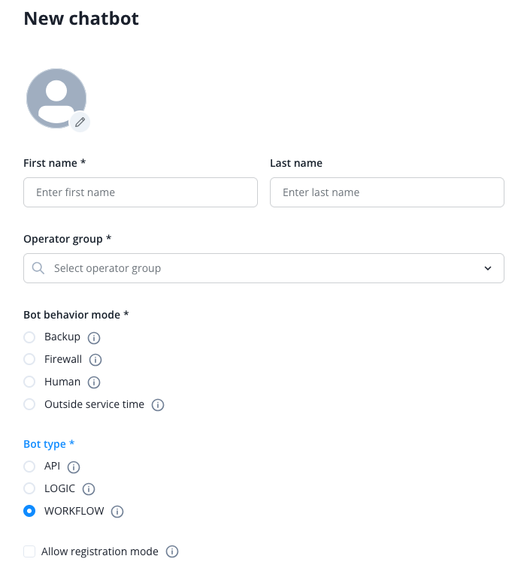Enable Allow registration mode checkbox
This screenshot has width=521, height=574.
(29, 551)
